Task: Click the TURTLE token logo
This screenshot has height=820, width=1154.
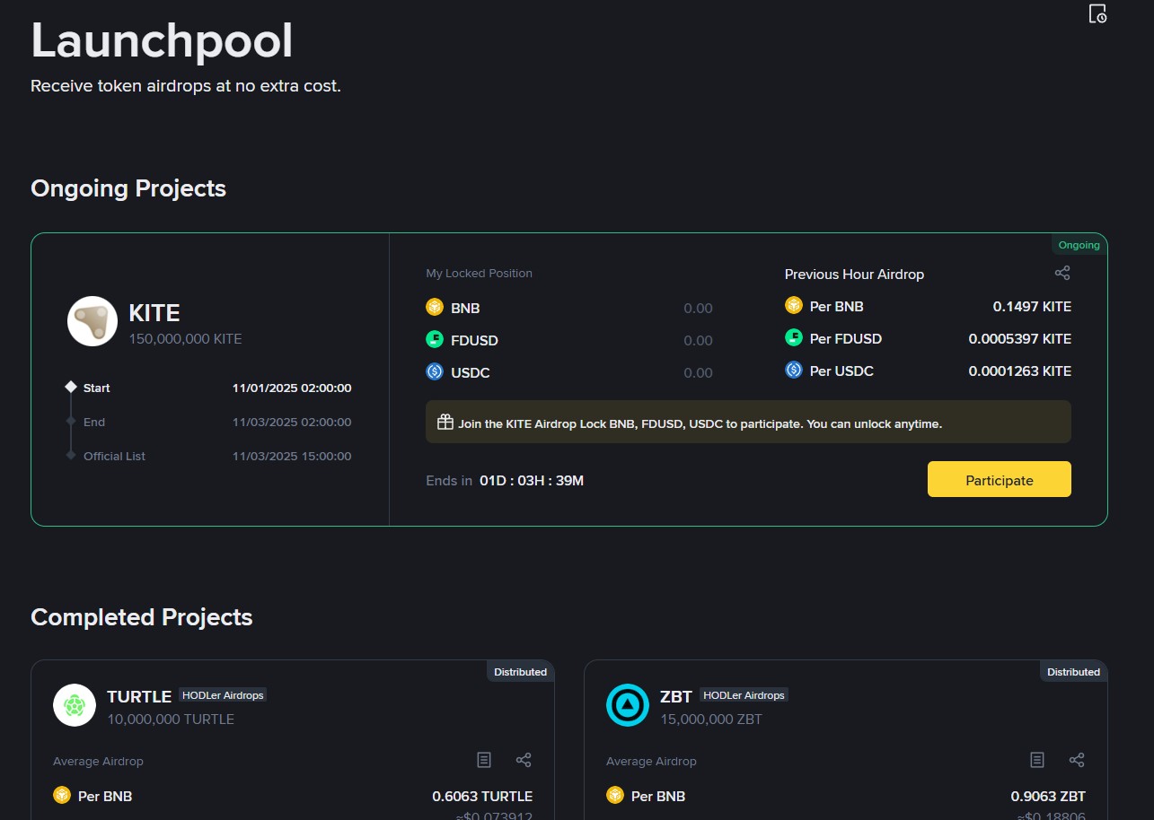Action: 75,705
